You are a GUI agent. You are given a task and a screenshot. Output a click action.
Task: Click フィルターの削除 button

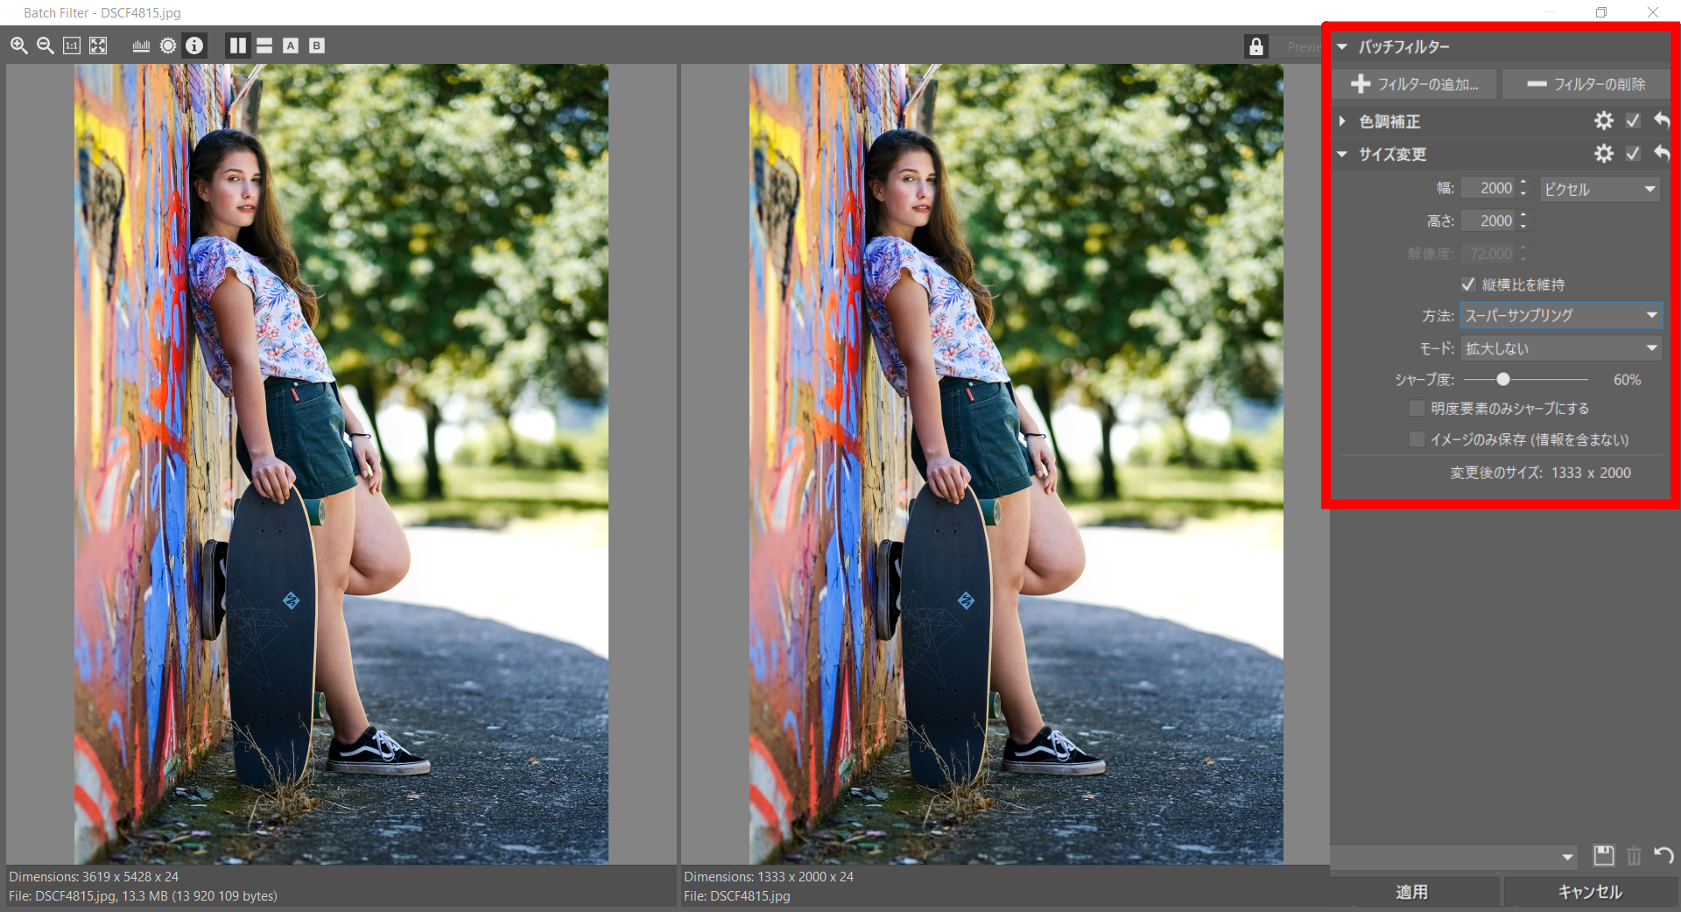tap(1586, 84)
